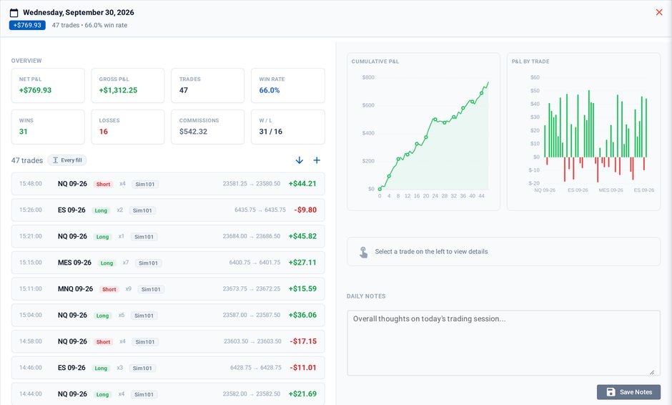Click the resize handle of notes textarea
Viewport: 672px width, 405px height.
pyautogui.click(x=652, y=372)
